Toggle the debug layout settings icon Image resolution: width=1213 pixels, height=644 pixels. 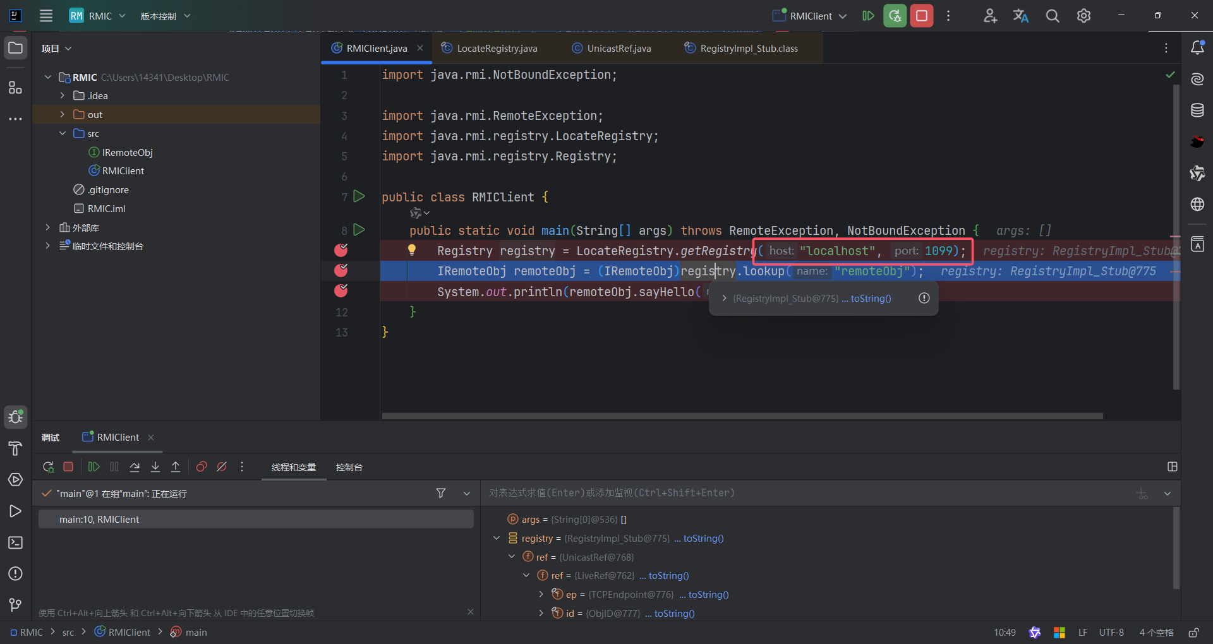tap(1173, 467)
